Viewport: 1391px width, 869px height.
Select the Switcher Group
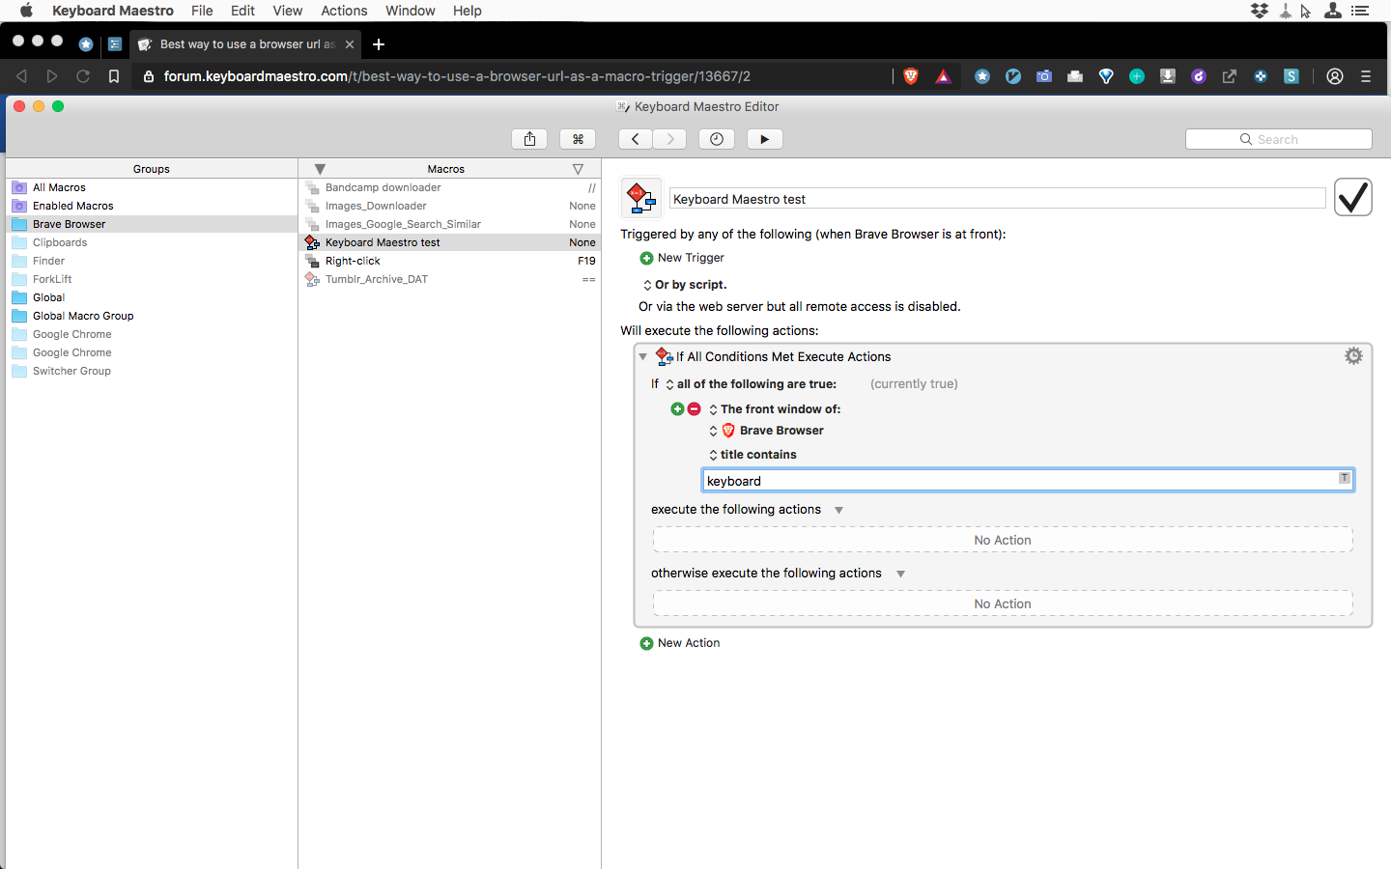[x=152, y=371]
